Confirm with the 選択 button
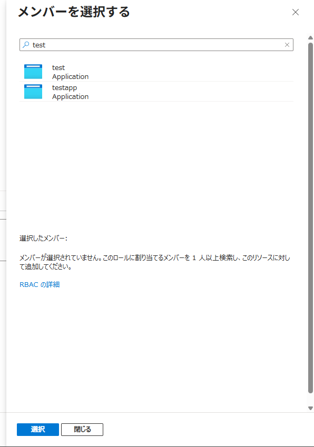The height and width of the screenshot is (447, 314). click(x=38, y=429)
